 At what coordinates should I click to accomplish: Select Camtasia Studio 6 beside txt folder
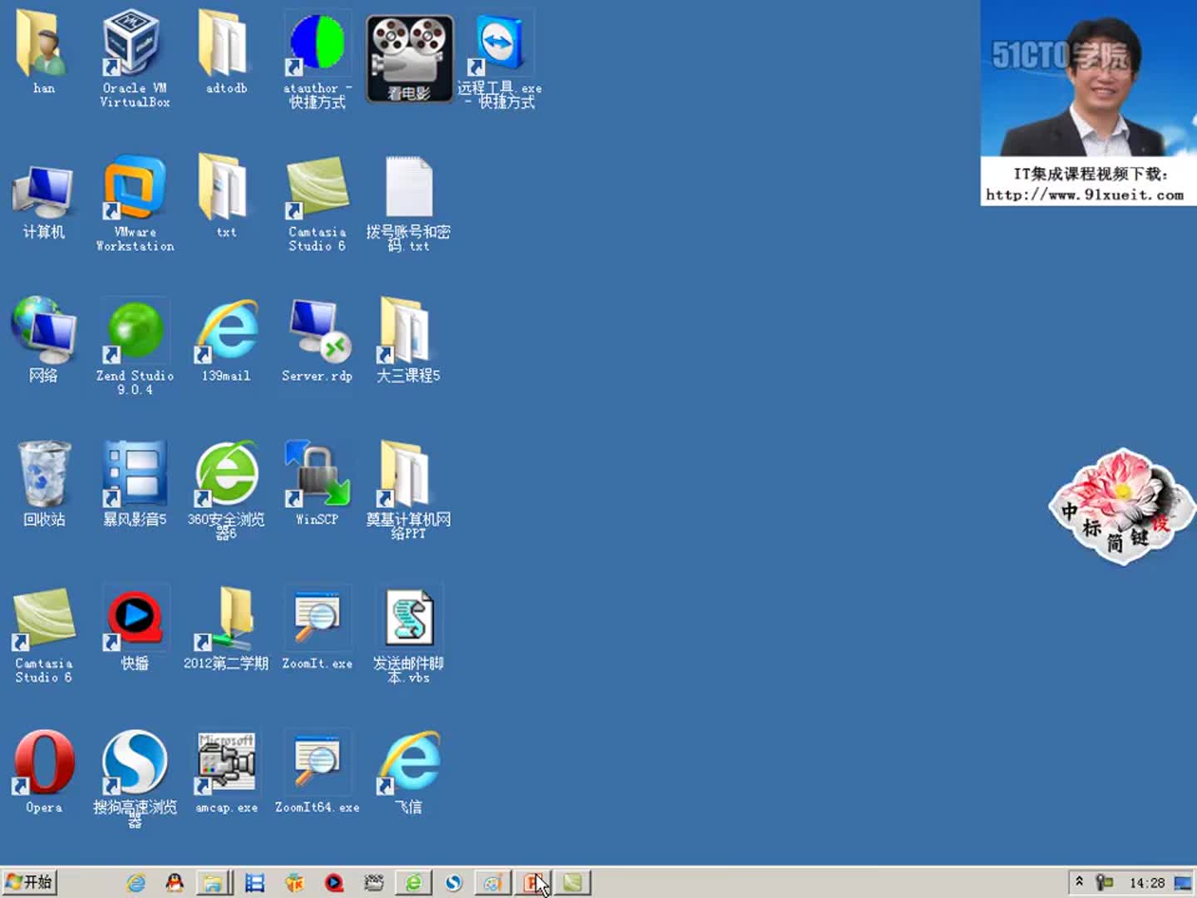(x=317, y=204)
